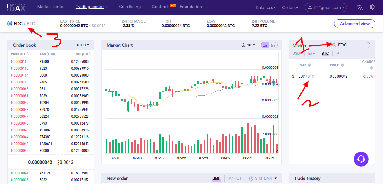Open the Orders dropdown

[290, 7]
